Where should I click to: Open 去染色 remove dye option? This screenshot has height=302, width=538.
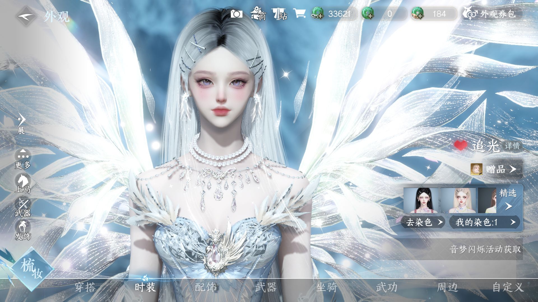point(423,222)
